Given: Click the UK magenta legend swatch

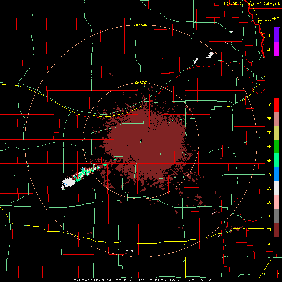Looking at the screenshot, I should tap(277, 49).
